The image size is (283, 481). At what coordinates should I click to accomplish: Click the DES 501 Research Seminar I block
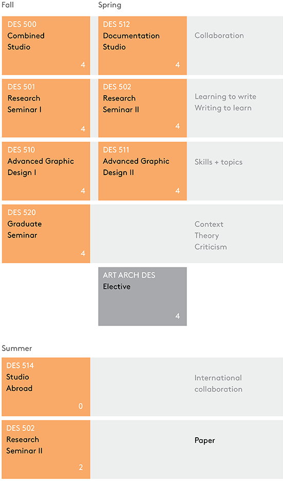coord(46,108)
